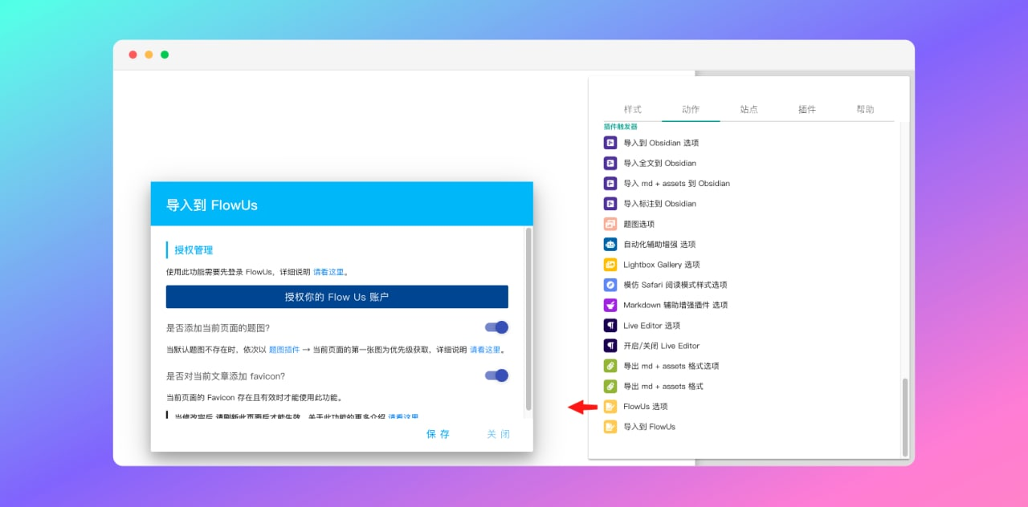Click the 导出 md + assets 格式 icon

pyautogui.click(x=610, y=386)
